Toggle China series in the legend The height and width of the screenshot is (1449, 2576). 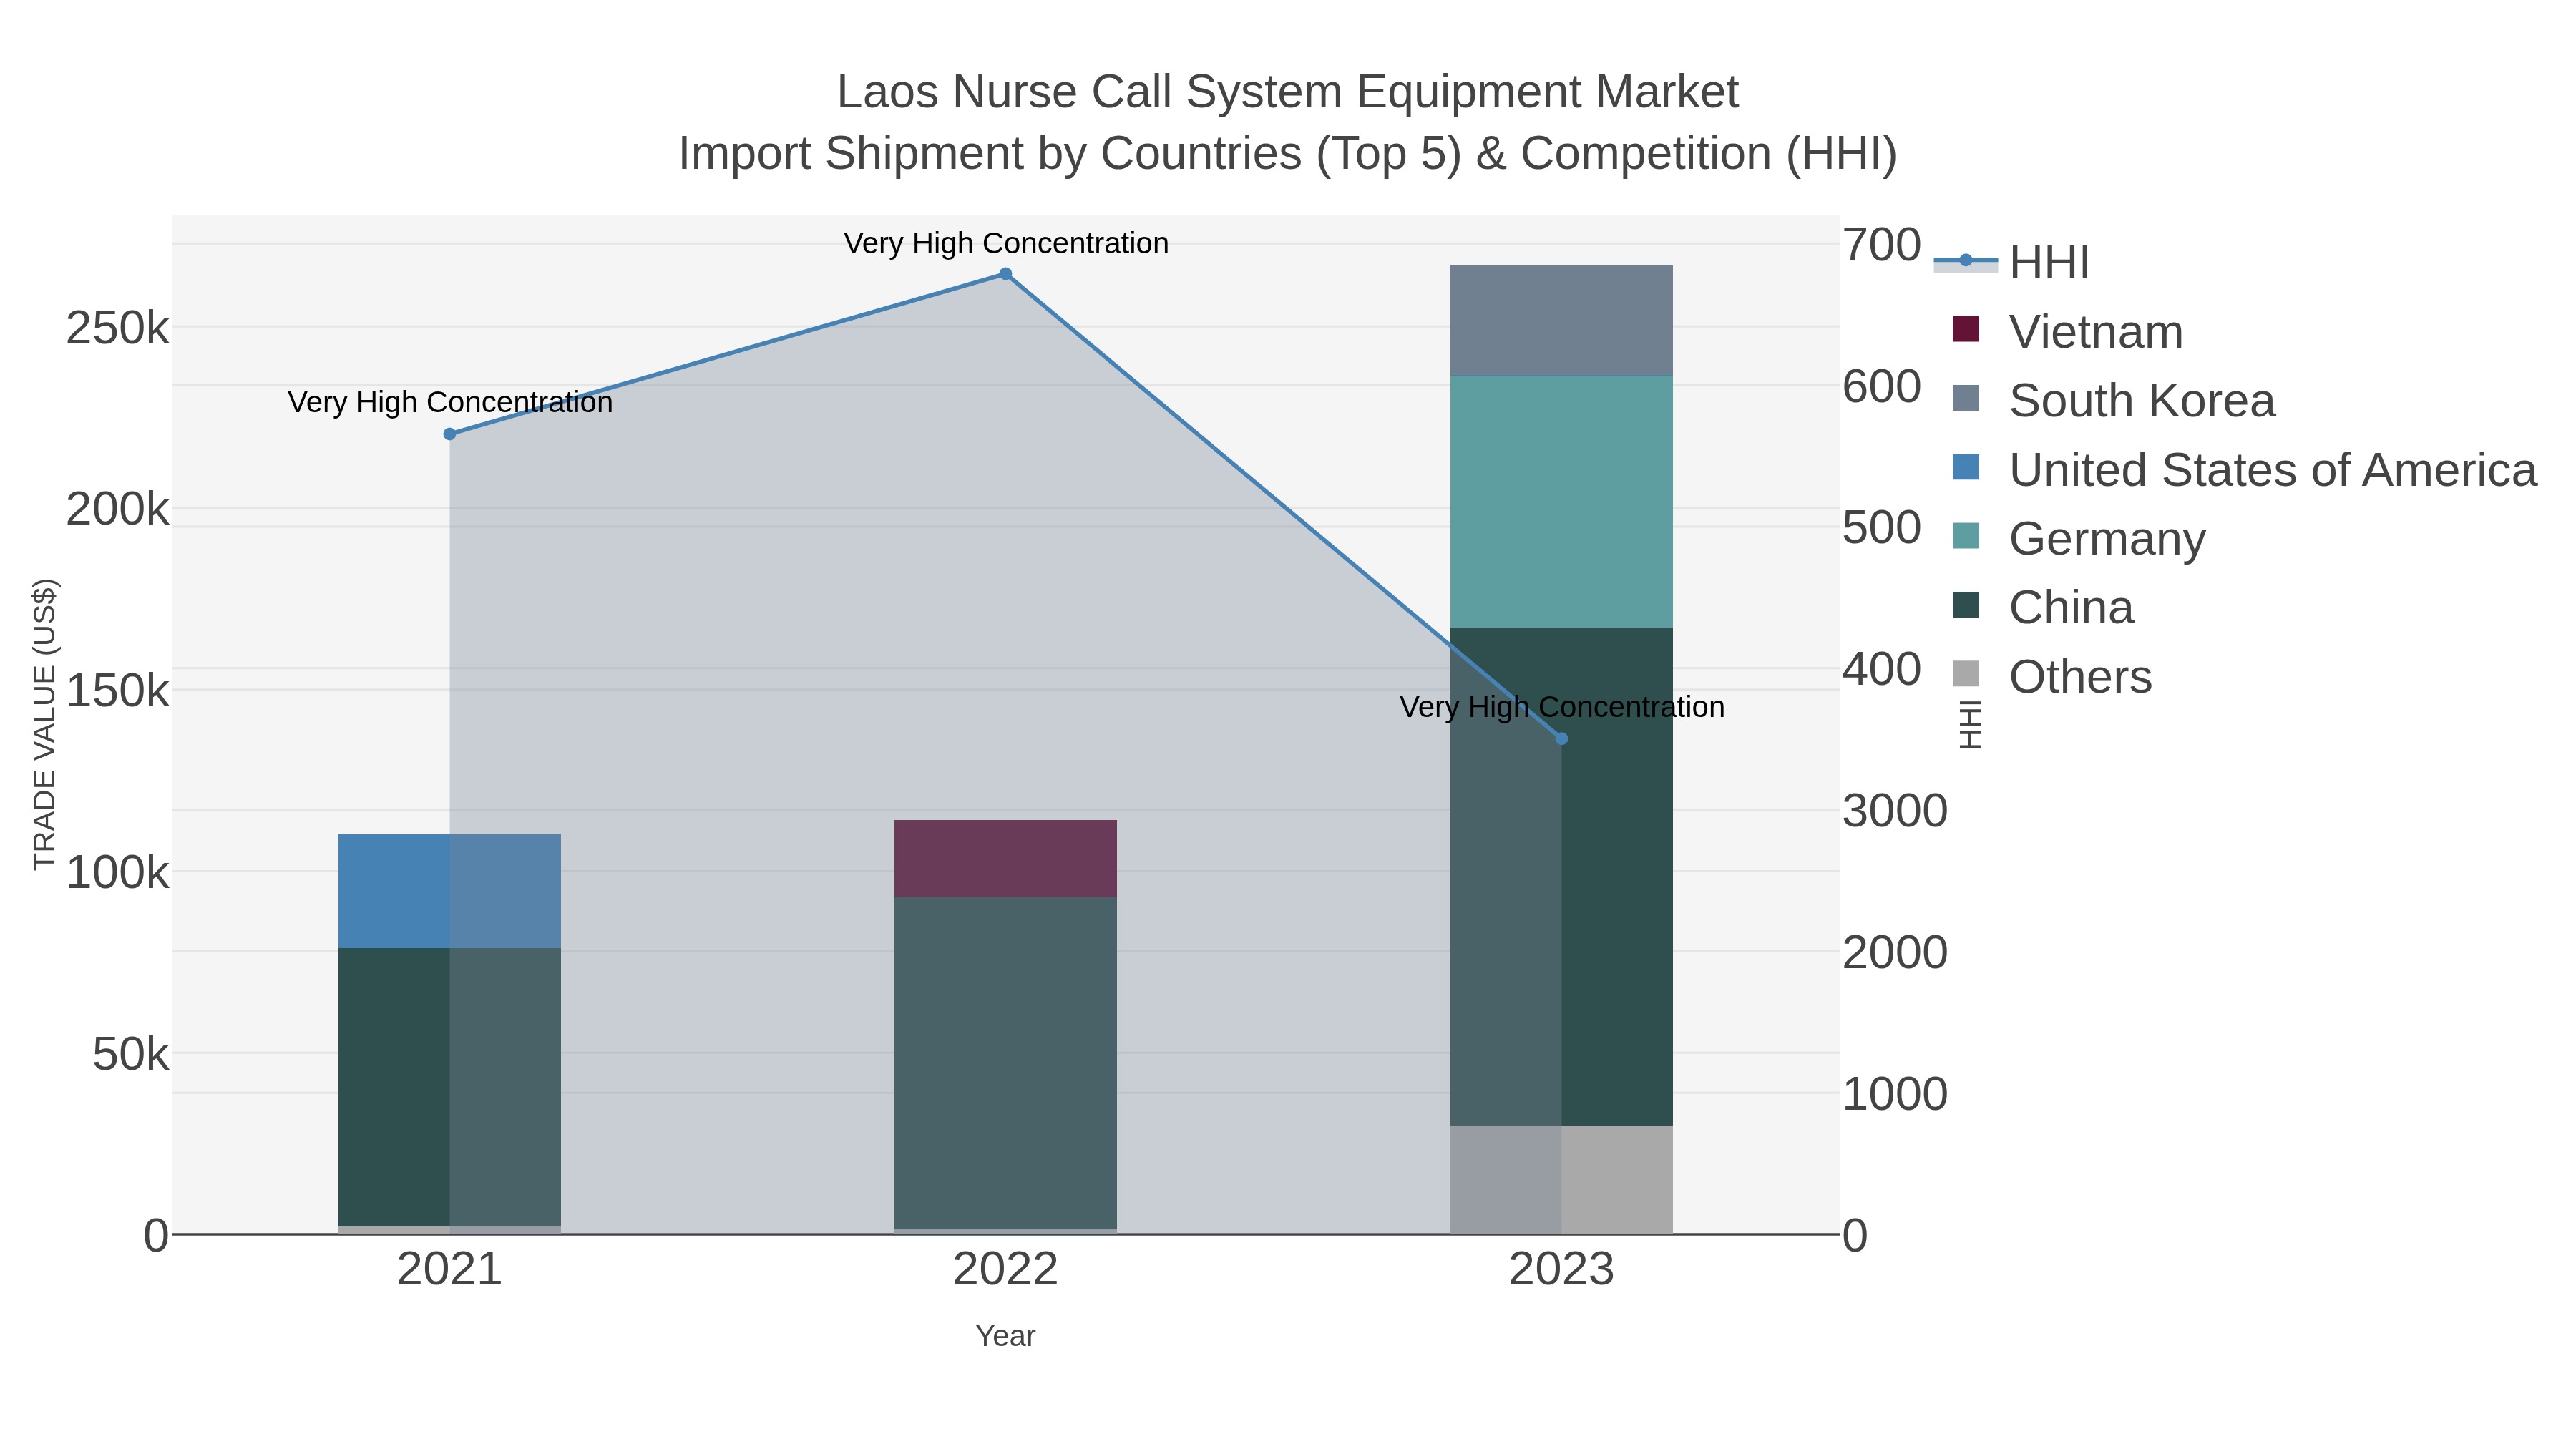coord(2042,608)
